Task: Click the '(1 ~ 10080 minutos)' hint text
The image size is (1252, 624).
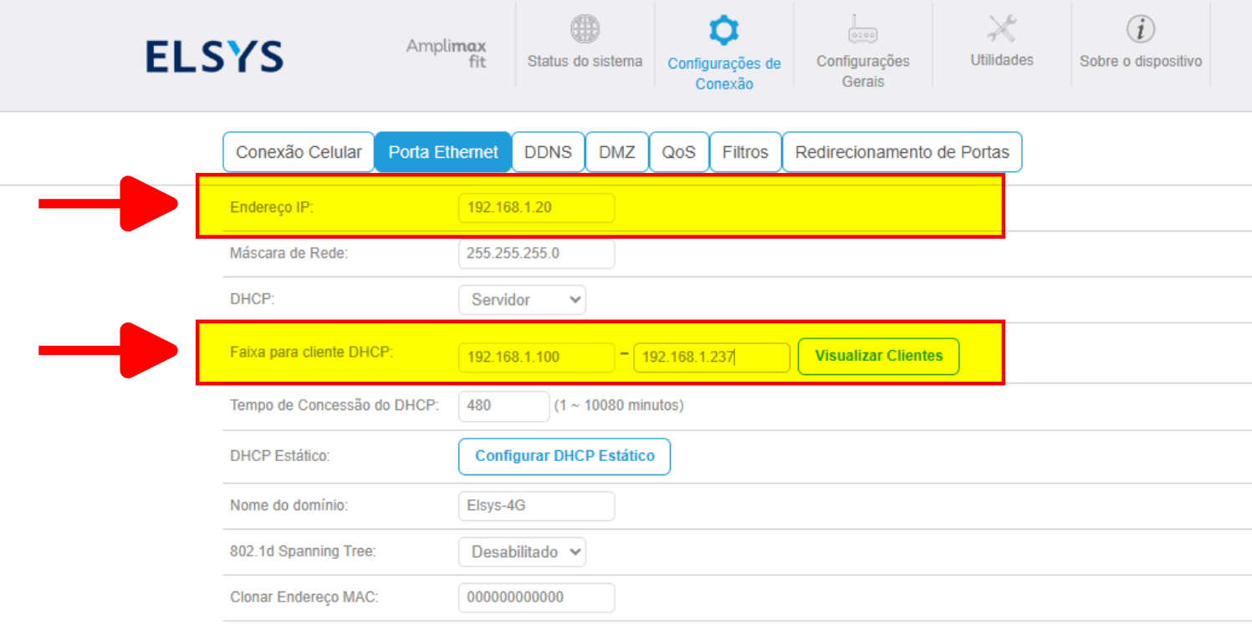Action: 619,405
